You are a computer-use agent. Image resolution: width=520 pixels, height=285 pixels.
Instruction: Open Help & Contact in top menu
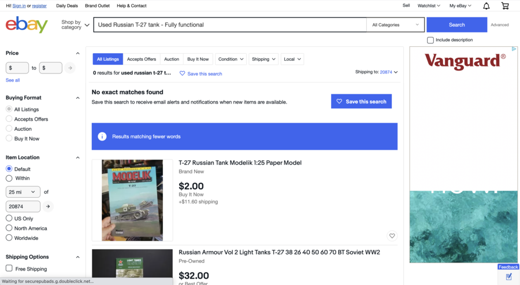tap(132, 6)
